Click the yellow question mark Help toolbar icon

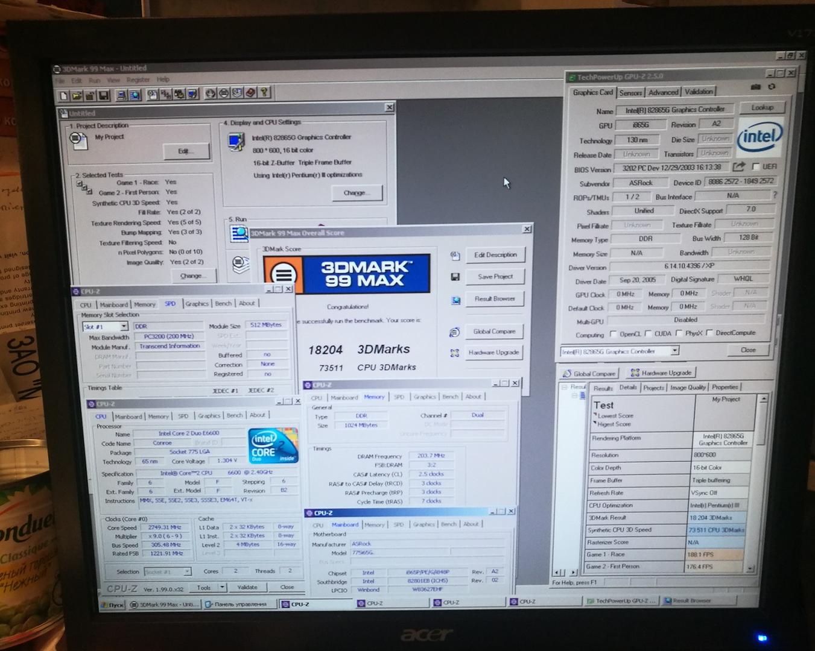click(x=264, y=93)
